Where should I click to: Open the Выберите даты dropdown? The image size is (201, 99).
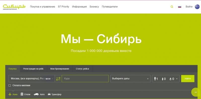130,79
